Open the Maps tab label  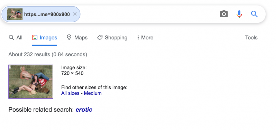(x=81, y=37)
